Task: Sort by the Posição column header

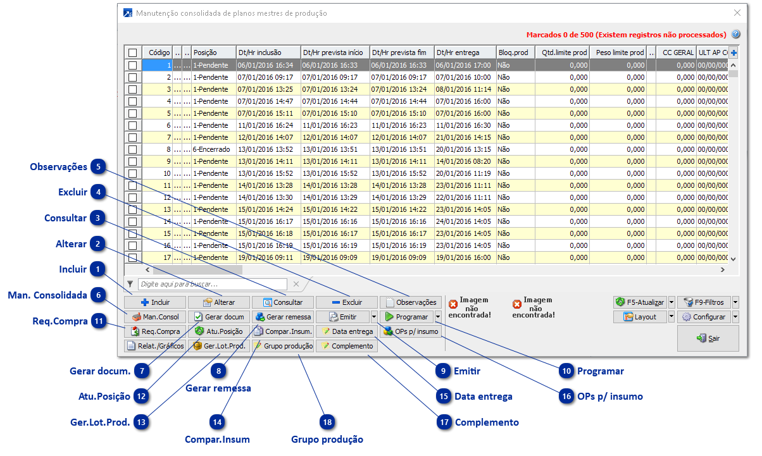Action: coord(213,52)
